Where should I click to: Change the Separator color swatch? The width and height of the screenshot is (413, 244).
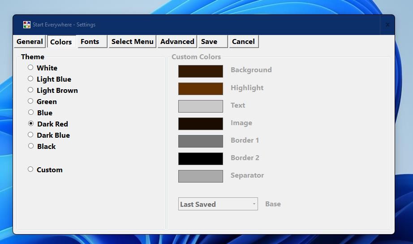point(201,176)
